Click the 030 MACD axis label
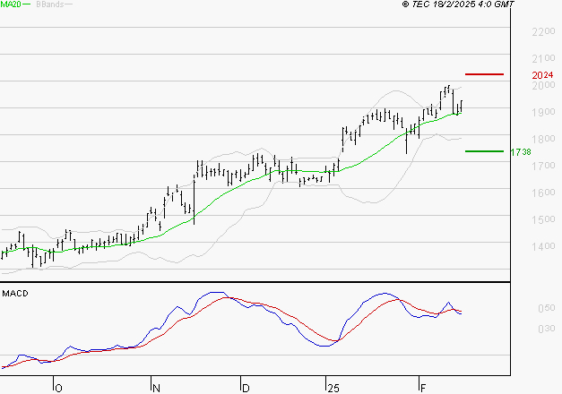562x394 pixels. (547, 329)
